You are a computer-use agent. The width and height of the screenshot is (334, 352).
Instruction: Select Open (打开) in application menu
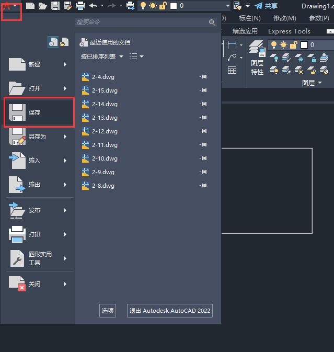[39, 88]
